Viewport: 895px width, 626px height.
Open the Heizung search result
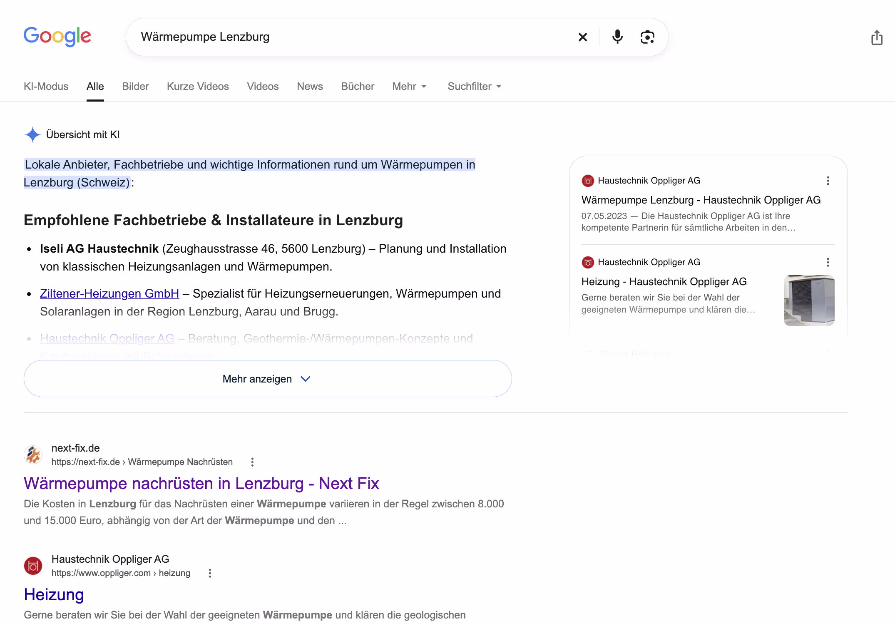tap(54, 594)
